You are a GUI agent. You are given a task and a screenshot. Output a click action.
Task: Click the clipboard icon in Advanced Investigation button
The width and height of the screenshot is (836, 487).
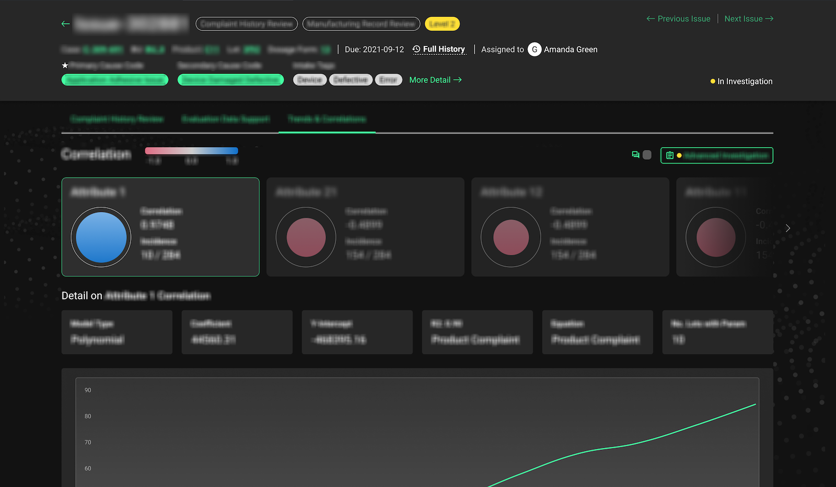click(x=669, y=156)
